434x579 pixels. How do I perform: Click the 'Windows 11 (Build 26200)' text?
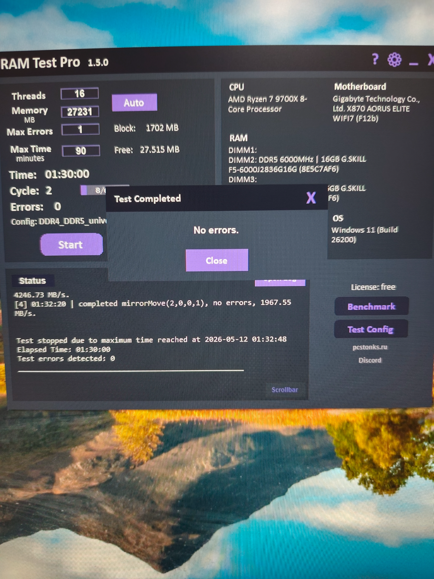pyautogui.click(x=365, y=235)
